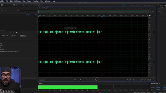Select the Slip tool in the toolbar
The height and width of the screenshot is (93, 166).
[x=26, y=5]
